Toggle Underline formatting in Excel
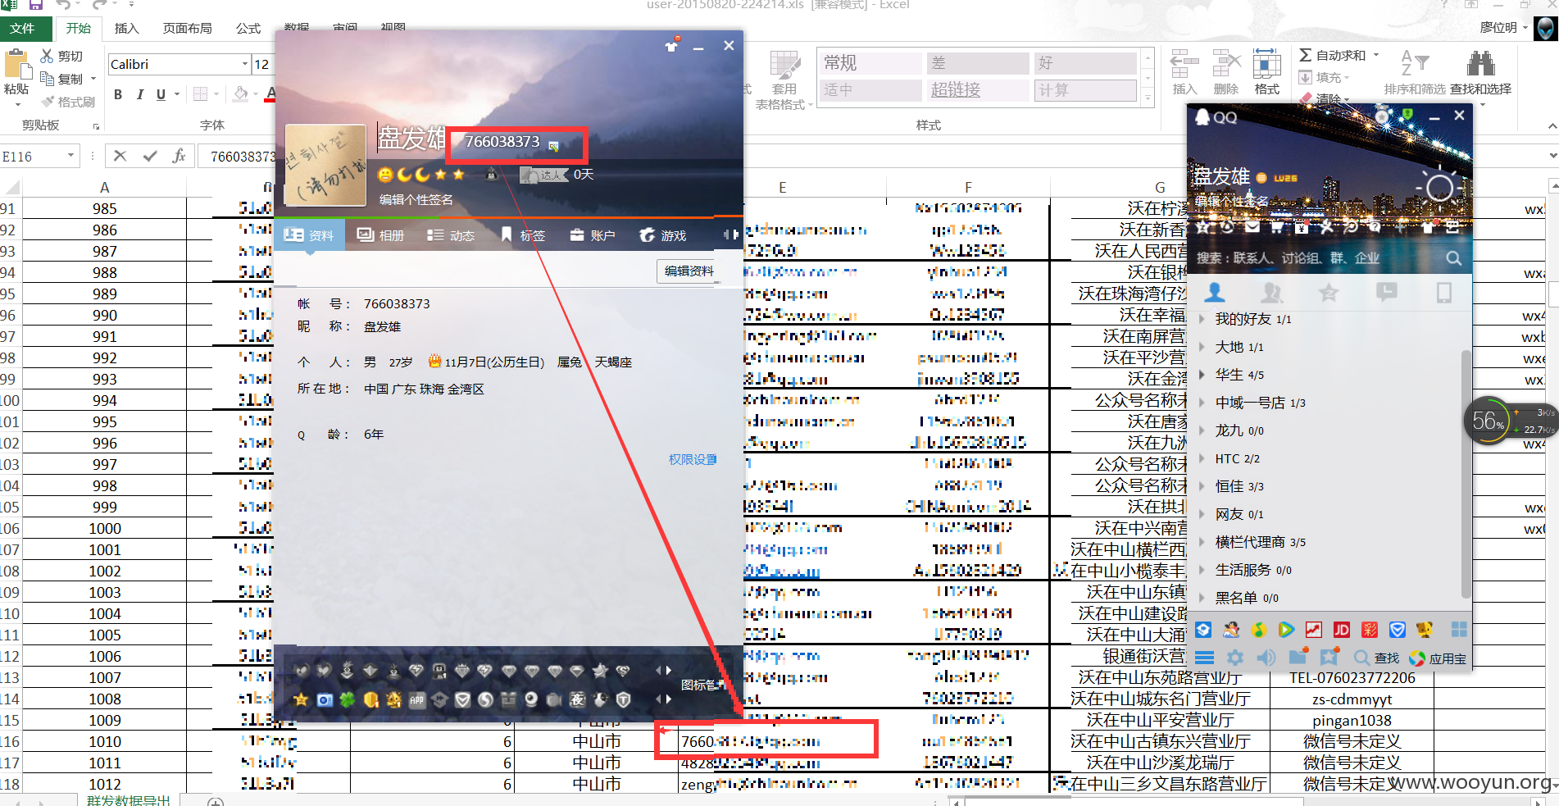The width and height of the screenshot is (1559, 806). pos(161,94)
